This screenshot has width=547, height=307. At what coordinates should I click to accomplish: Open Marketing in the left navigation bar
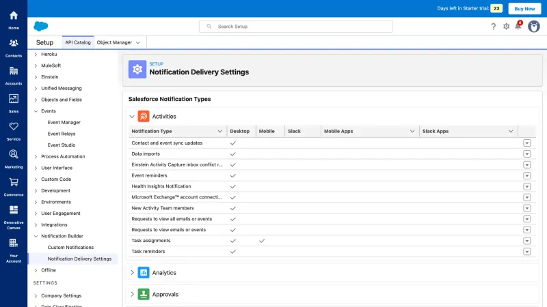point(14,159)
